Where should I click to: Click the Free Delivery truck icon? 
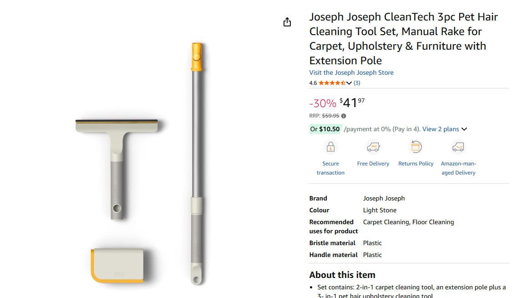tap(373, 147)
